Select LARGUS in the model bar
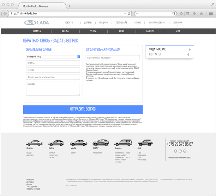 (150, 31)
